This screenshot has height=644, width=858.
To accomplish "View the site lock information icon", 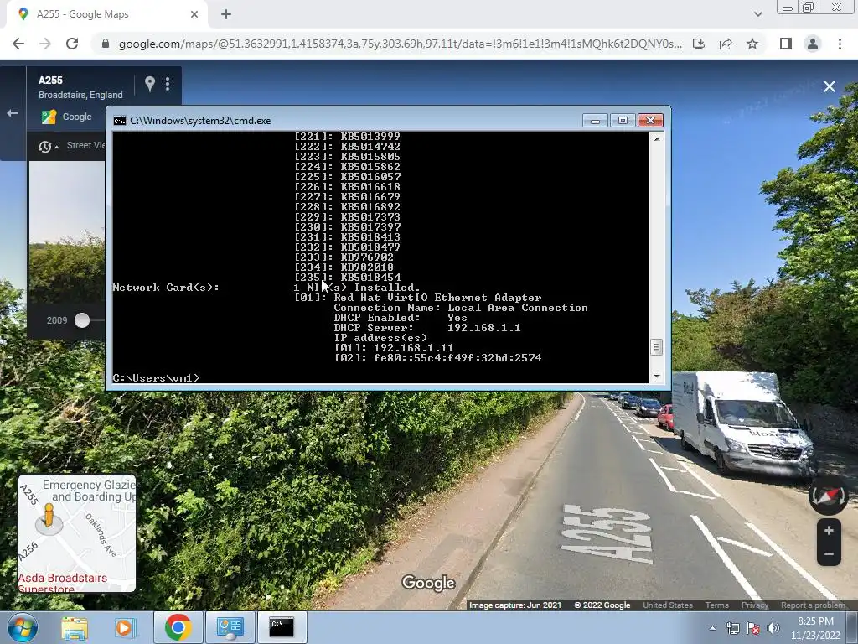I will click(x=106, y=44).
